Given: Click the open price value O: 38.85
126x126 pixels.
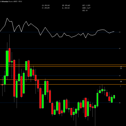Looking at the screenshot, I should [46, 6].
